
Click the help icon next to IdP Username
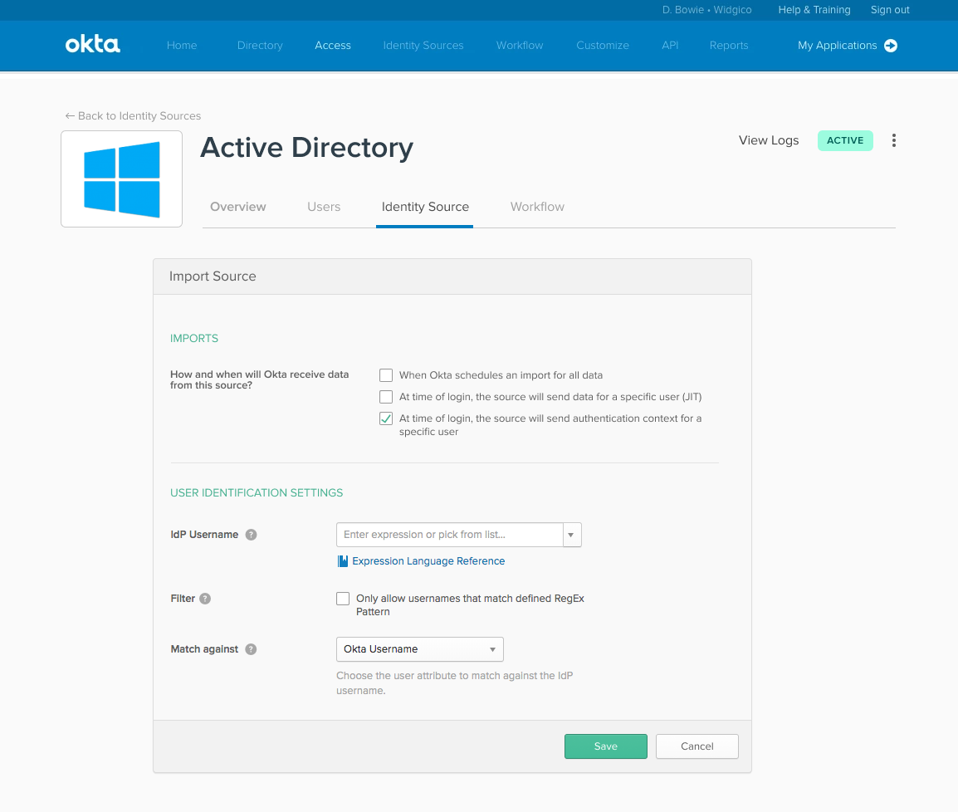251,535
